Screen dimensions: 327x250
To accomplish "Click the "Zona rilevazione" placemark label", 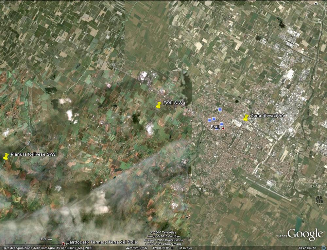I will click(x=267, y=116).
